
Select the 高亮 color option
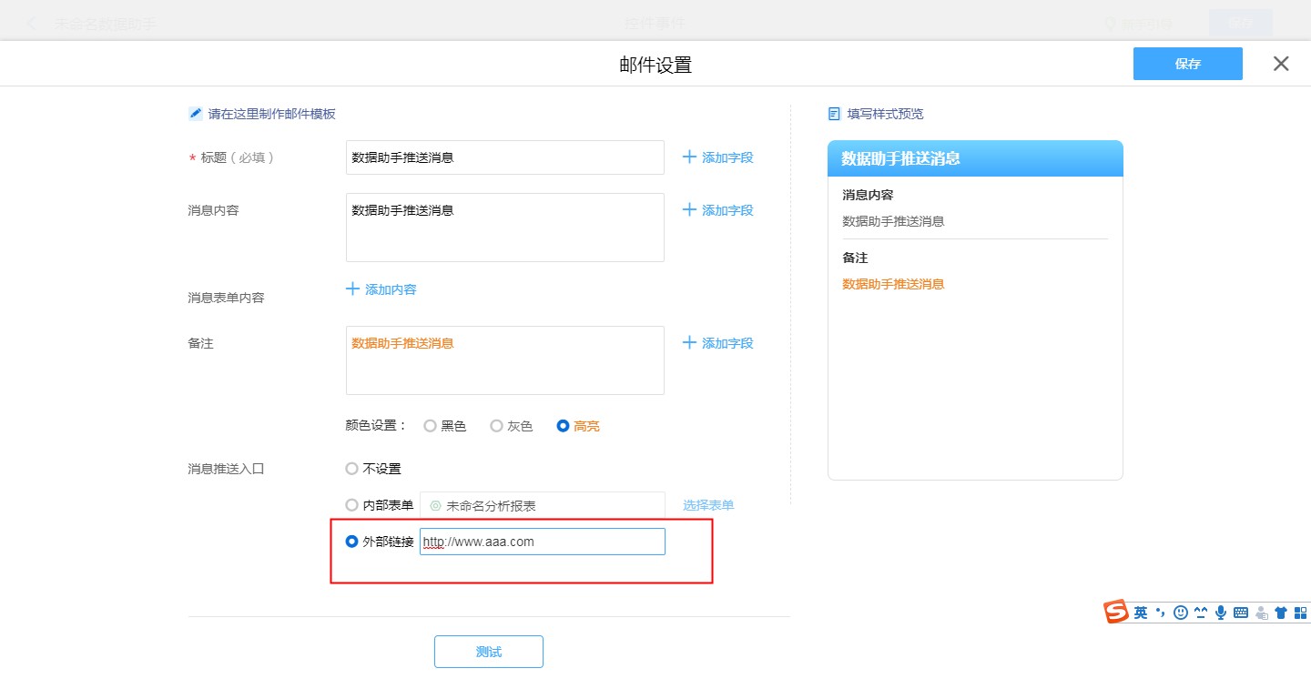point(564,426)
